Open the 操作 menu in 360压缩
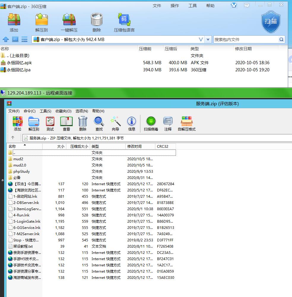Screen dimensions: 292x297 (174, 5)
